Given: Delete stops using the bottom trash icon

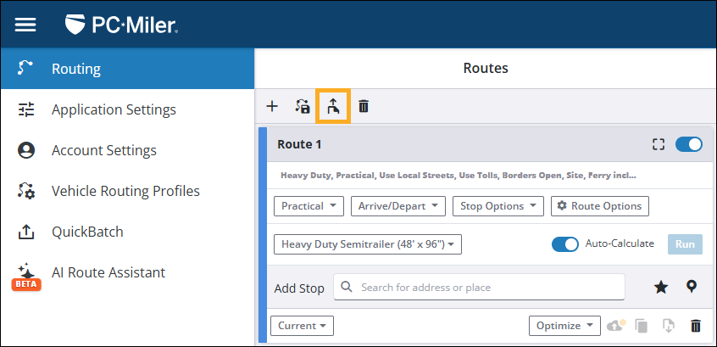Looking at the screenshot, I should tap(696, 326).
